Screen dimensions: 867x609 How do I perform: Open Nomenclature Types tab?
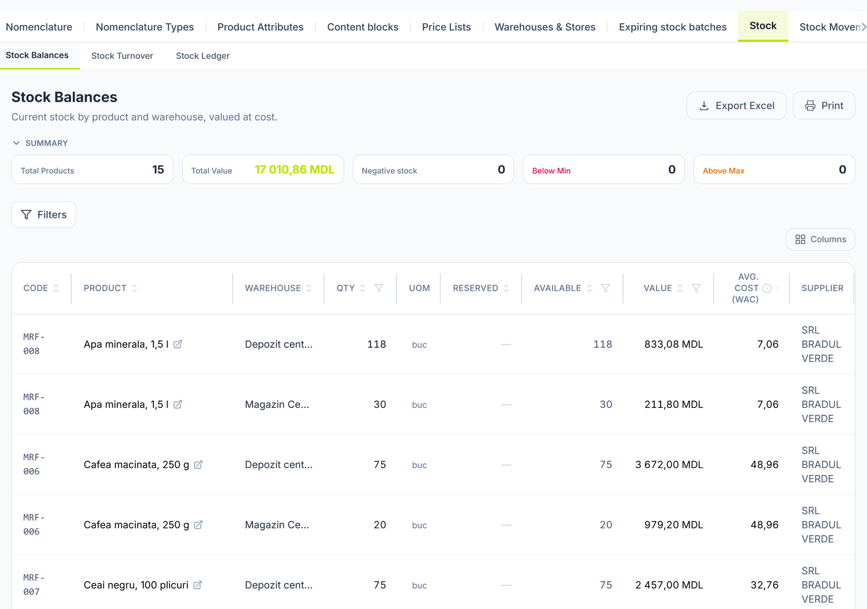coord(144,27)
